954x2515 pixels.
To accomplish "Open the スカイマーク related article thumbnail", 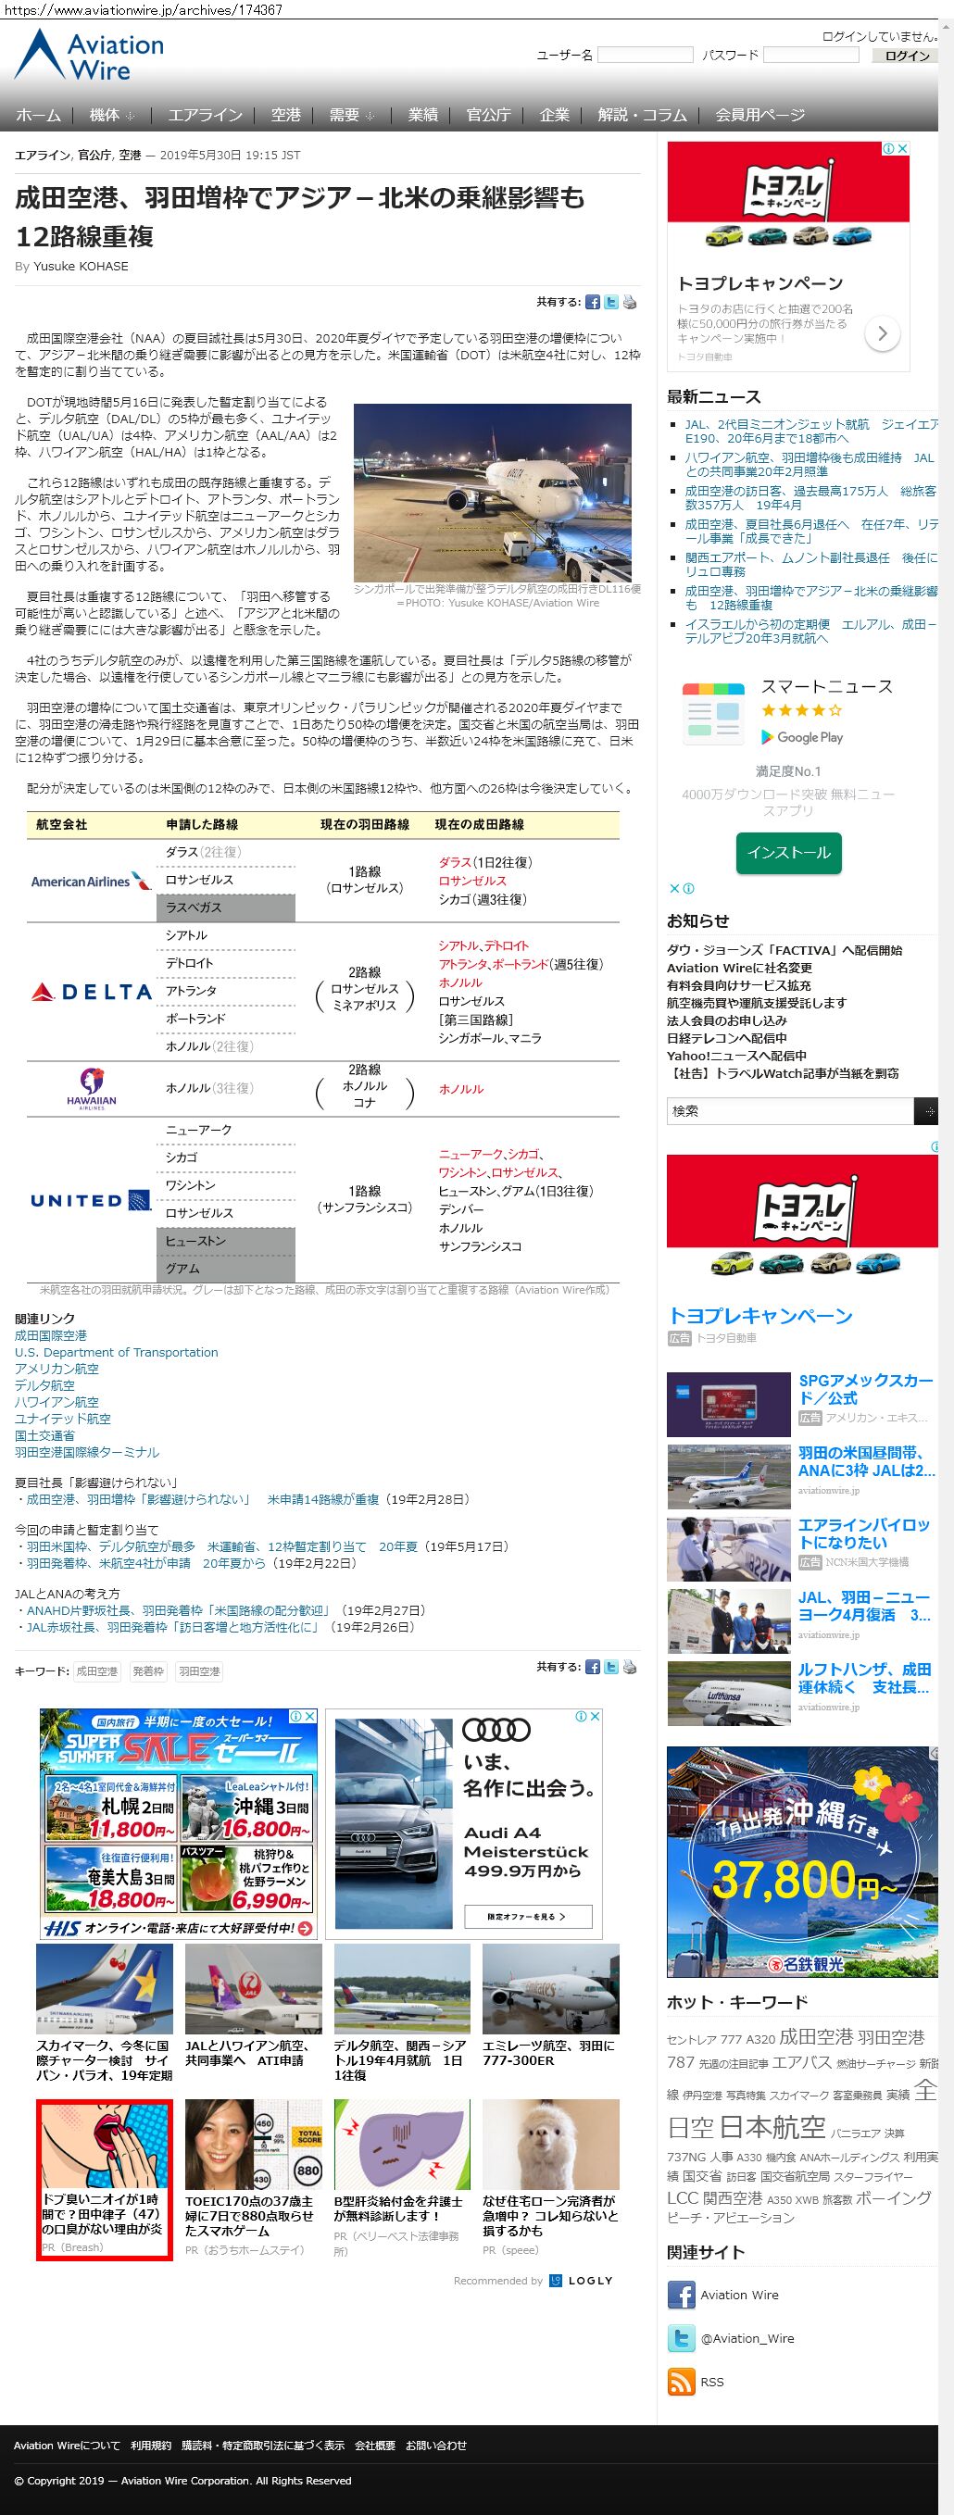I will tap(105, 1989).
